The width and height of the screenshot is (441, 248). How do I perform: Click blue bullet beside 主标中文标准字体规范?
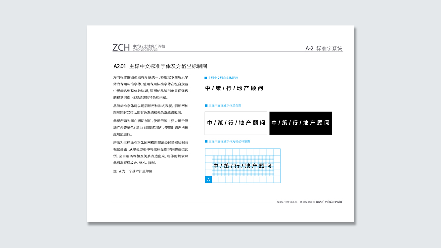(x=206, y=78)
